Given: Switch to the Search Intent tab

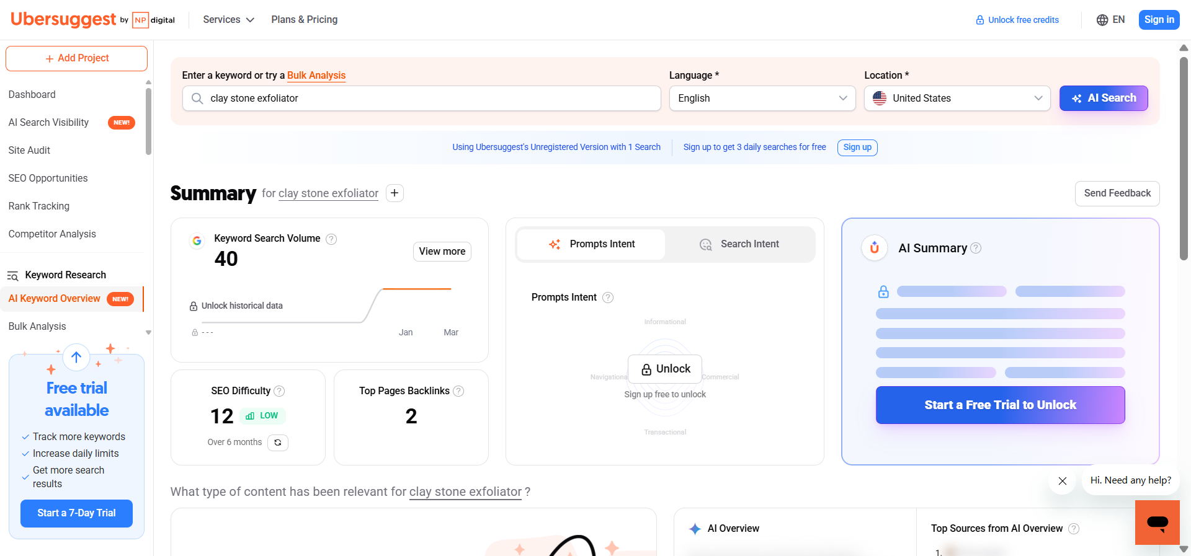Looking at the screenshot, I should pos(739,244).
